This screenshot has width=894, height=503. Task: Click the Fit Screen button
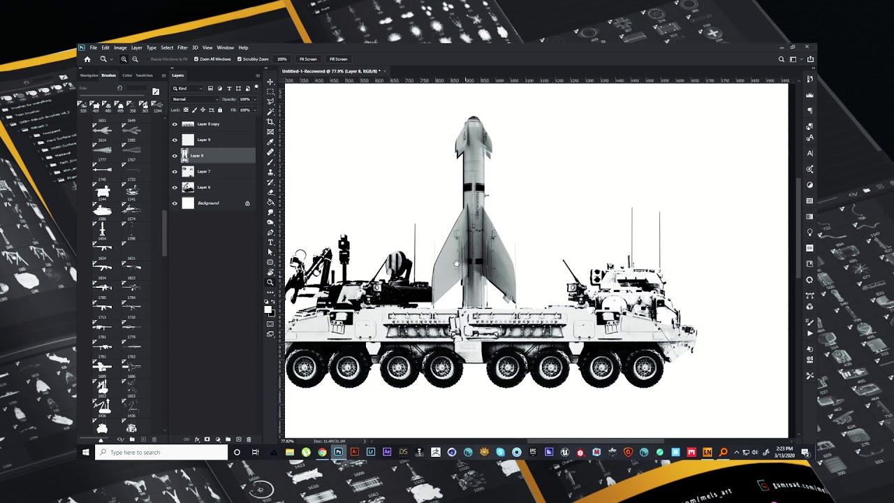[308, 59]
